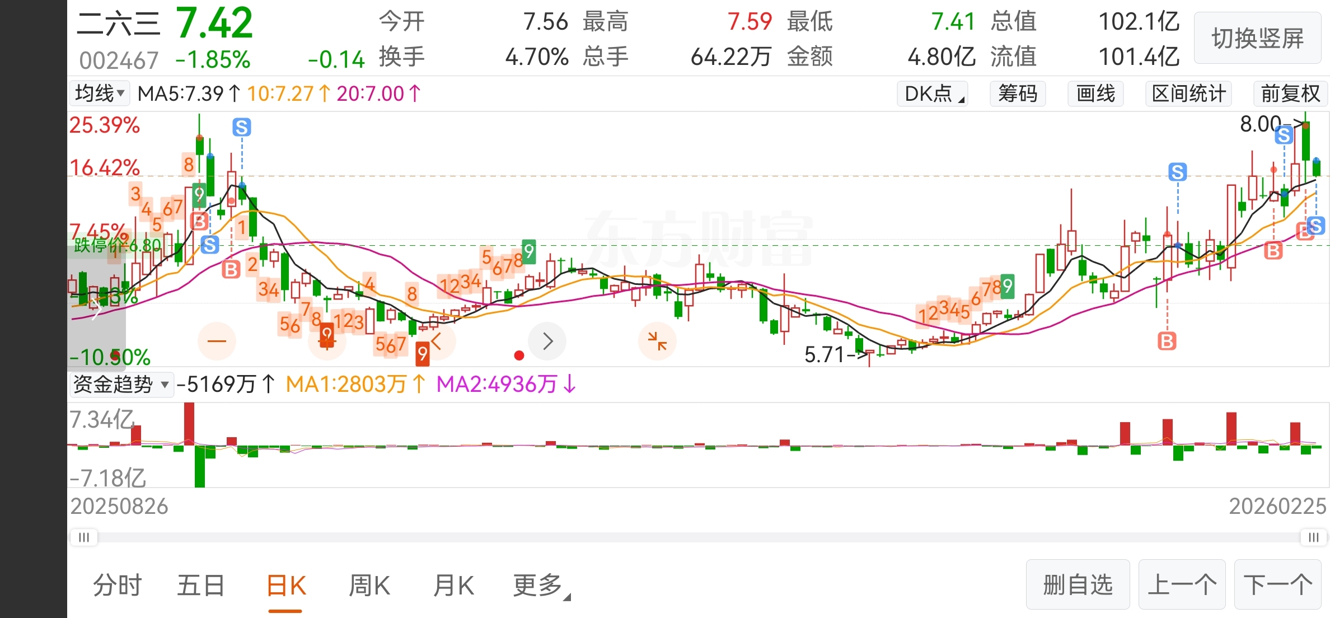Tap the minus zoom-out chart icon
This screenshot has width=1330, height=618.
pyautogui.click(x=217, y=341)
